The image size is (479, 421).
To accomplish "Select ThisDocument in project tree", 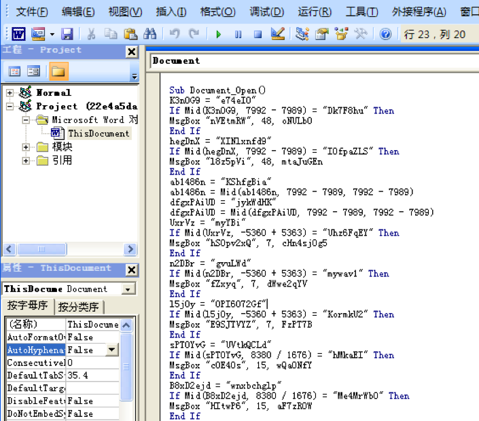I will click(99, 133).
